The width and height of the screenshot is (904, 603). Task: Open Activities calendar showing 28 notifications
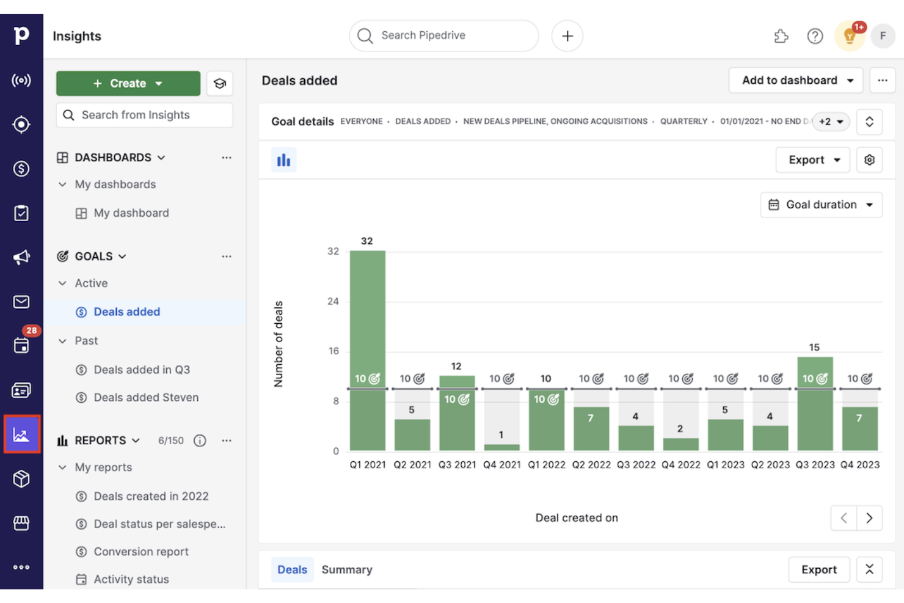(x=21, y=345)
